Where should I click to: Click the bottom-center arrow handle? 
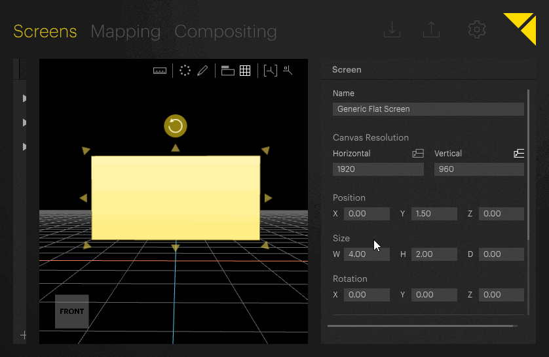coord(176,248)
